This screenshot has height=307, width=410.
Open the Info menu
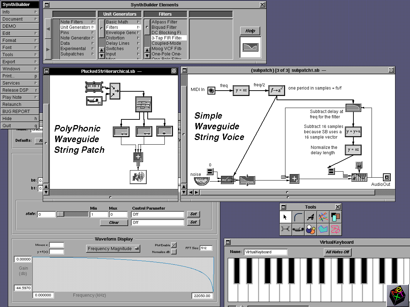(x=20, y=12)
